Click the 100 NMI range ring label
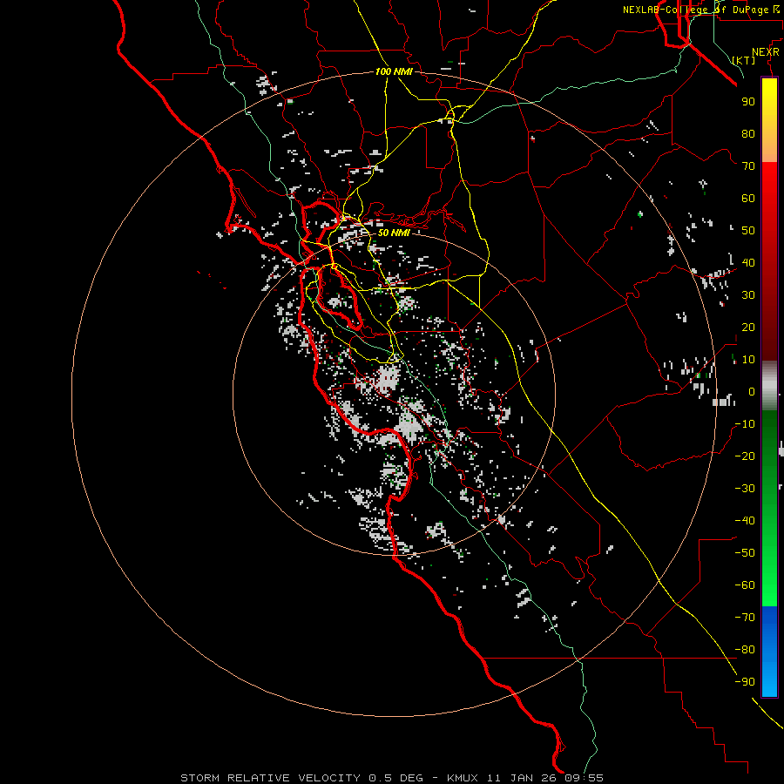 [x=394, y=72]
